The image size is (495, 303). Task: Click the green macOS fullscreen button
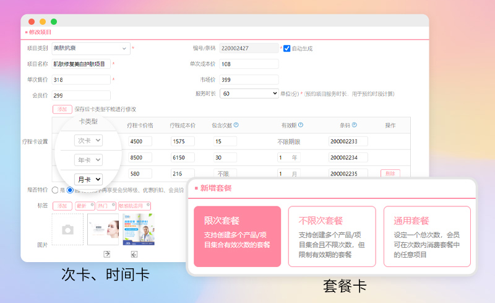coord(54,22)
